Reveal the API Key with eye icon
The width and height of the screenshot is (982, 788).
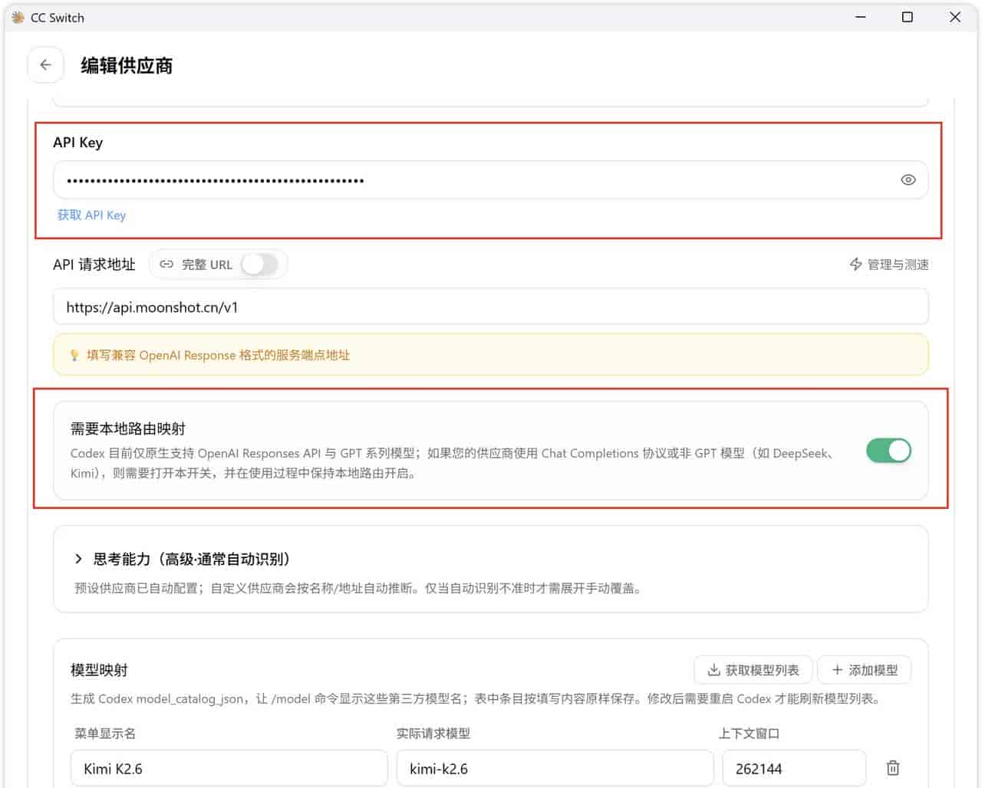tap(908, 180)
